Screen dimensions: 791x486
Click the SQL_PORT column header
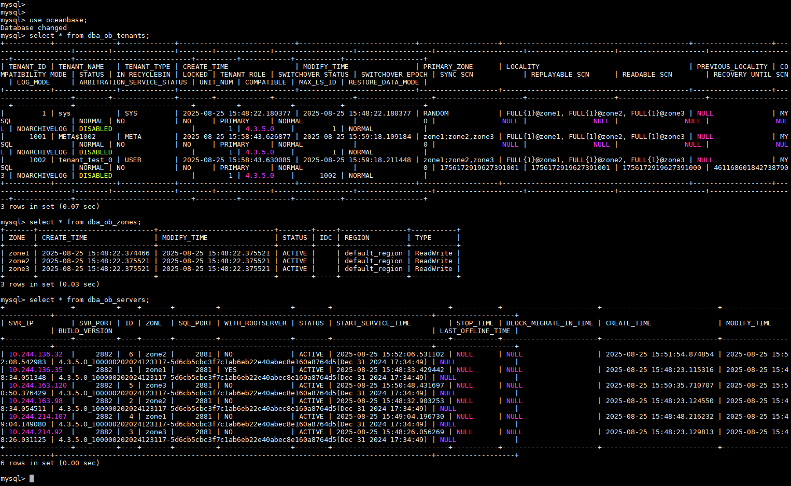[195, 323]
